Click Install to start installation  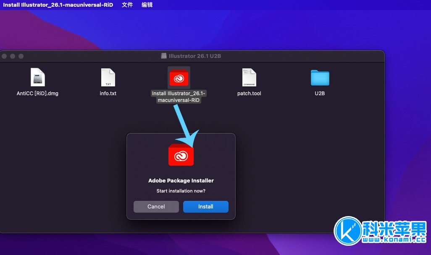(x=205, y=207)
